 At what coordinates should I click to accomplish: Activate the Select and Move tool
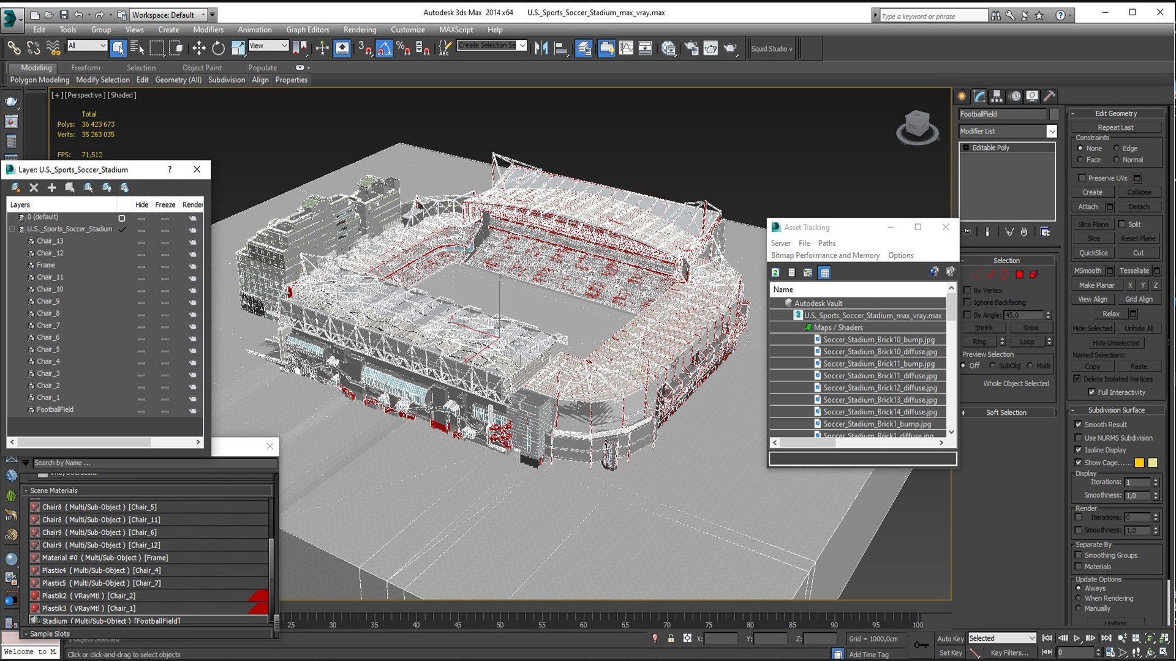pyautogui.click(x=198, y=48)
